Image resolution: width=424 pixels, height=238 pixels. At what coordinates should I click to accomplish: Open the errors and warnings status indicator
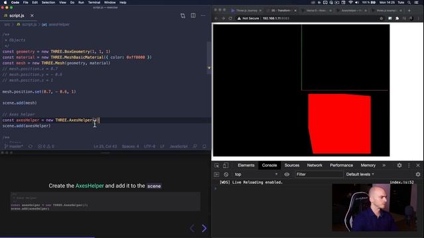click(x=46, y=146)
